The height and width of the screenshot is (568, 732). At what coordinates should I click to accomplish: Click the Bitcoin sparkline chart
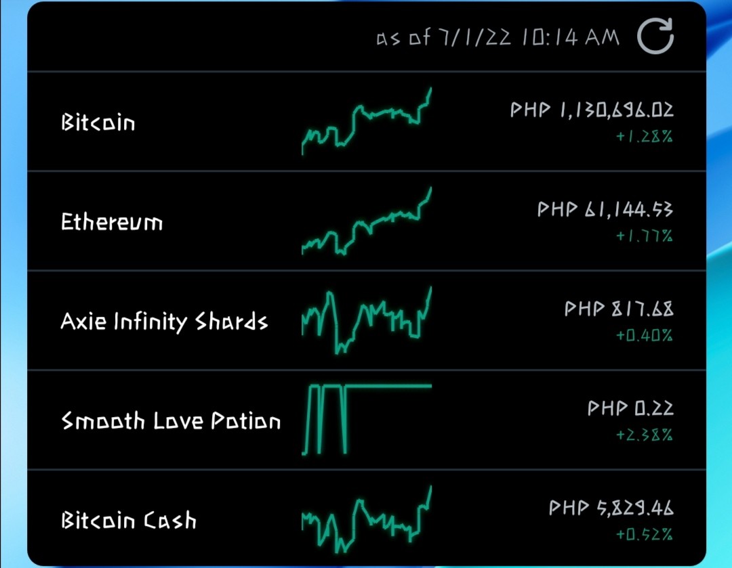(367, 121)
